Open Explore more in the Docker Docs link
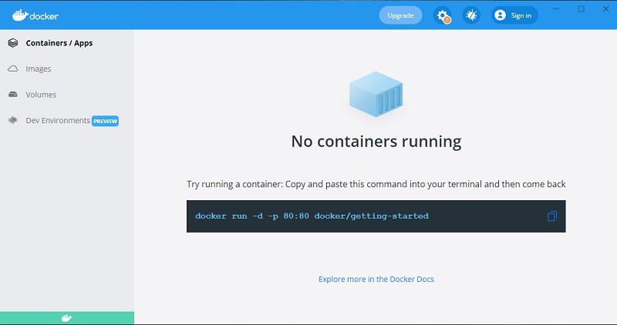The image size is (617, 325). tap(376, 279)
